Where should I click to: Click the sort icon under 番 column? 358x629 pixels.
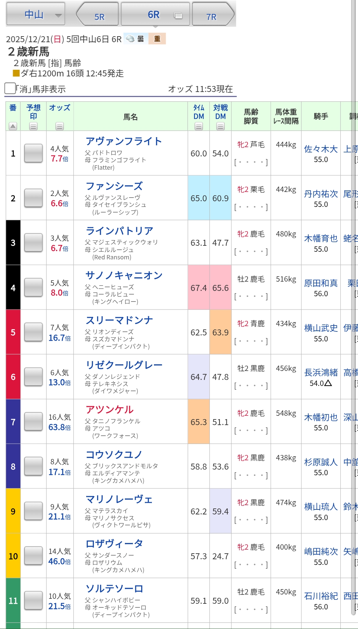click(13, 126)
